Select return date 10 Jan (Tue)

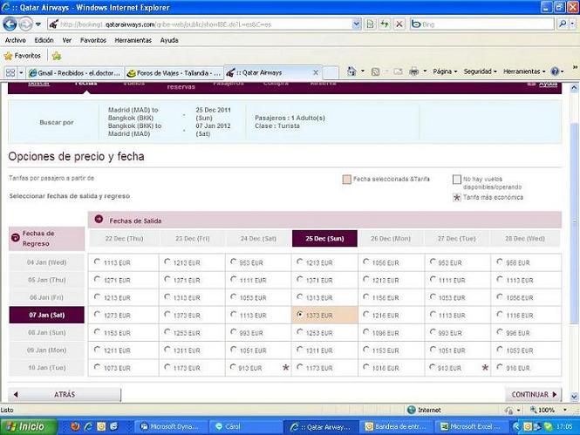point(46,368)
